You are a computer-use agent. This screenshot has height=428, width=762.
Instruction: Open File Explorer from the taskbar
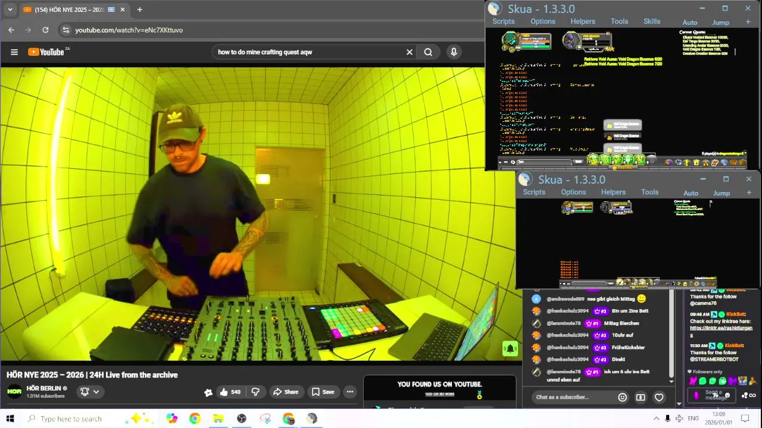[218, 418]
